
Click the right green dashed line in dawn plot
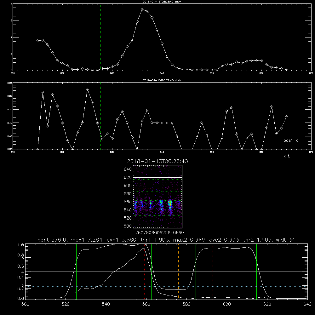click(174, 37)
